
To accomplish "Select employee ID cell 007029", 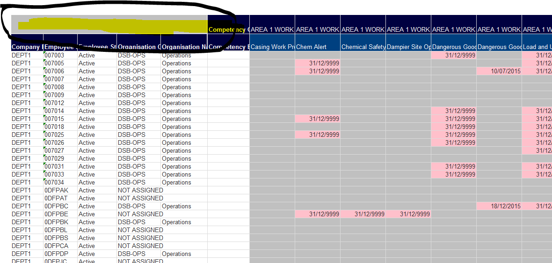I will pos(60,158).
